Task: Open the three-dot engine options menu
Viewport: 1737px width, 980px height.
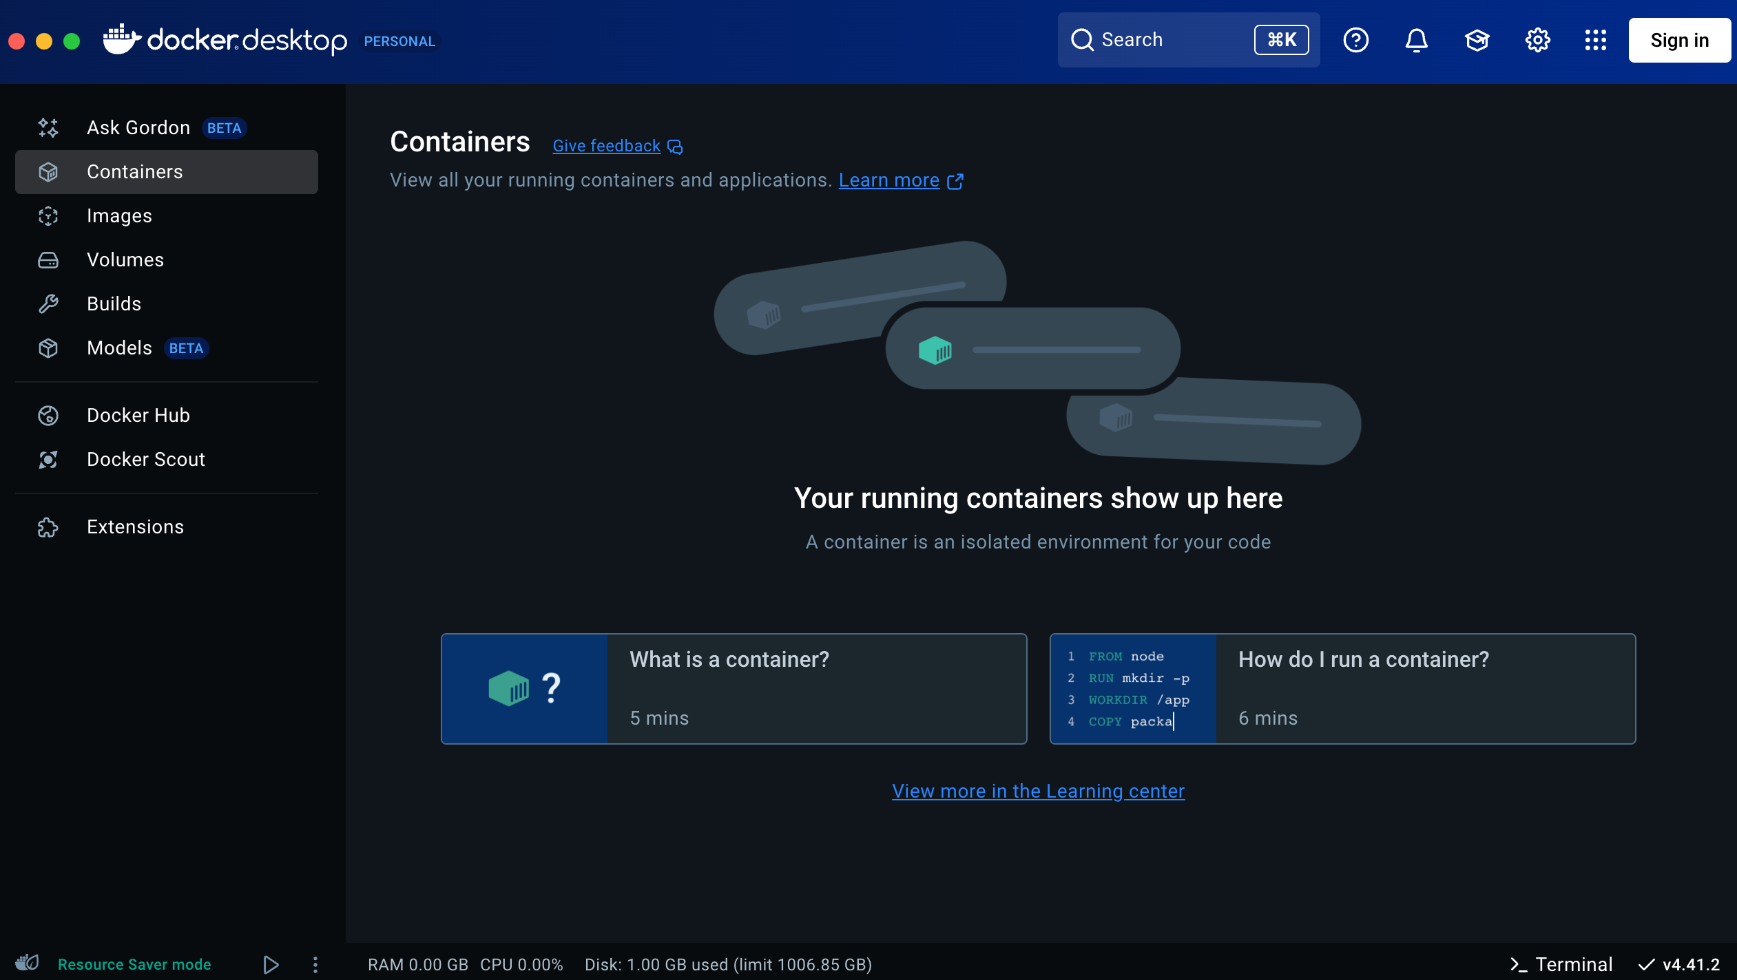Action: coord(315,964)
